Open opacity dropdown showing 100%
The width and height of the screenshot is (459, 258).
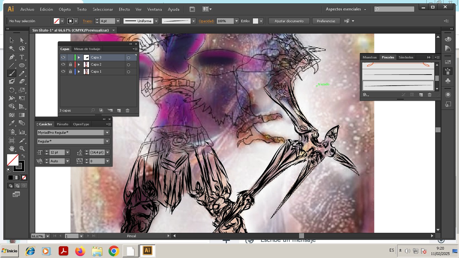[237, 21]
